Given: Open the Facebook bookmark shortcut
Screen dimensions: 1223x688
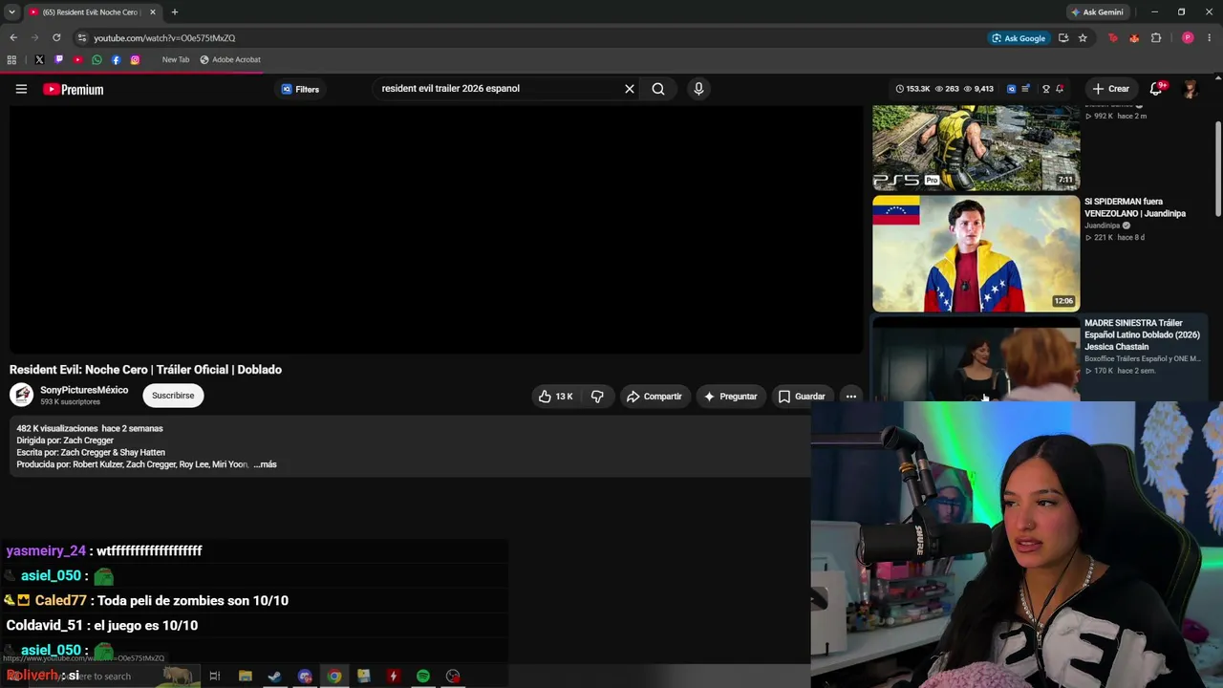Looking at the screenshot, I should pyautogui.click(x=116, y=59).
